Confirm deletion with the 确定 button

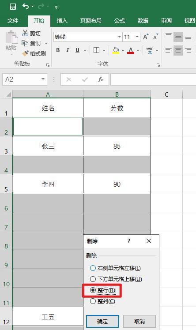click(102, 321)
